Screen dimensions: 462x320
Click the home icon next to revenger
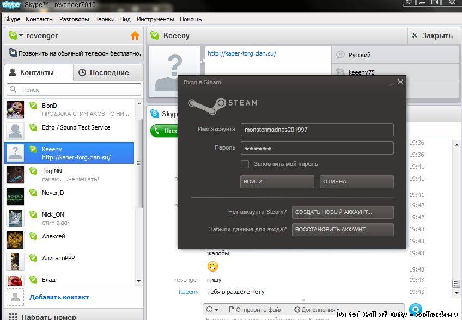135,35
